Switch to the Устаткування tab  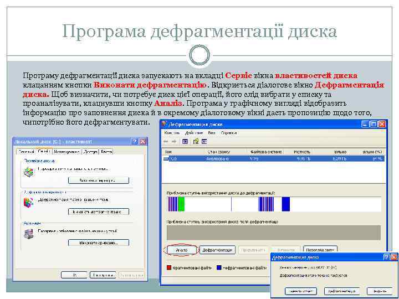pos(66,152)
